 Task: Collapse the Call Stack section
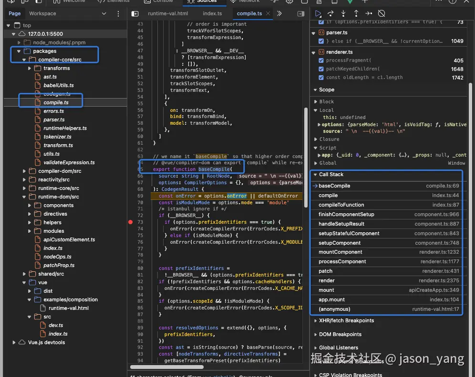[331, 174]
